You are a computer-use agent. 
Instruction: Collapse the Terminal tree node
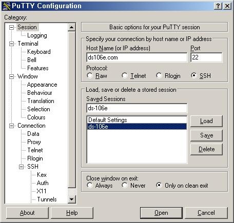coord(11,44)
